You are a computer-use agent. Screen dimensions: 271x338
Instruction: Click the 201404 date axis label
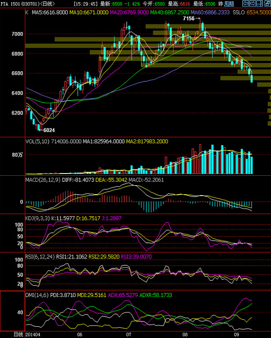click(33, 334)
